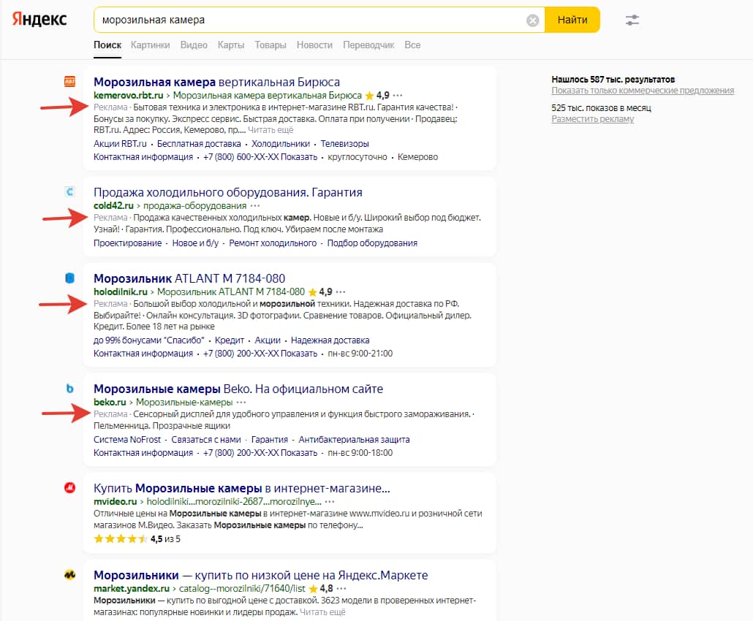Click the 4,9 star rating of RBT result
This screenshot has width=753, height=621.
[x=377, y=96]
